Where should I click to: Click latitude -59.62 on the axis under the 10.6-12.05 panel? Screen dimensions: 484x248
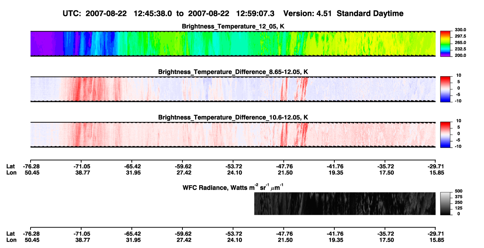point(182,166)
